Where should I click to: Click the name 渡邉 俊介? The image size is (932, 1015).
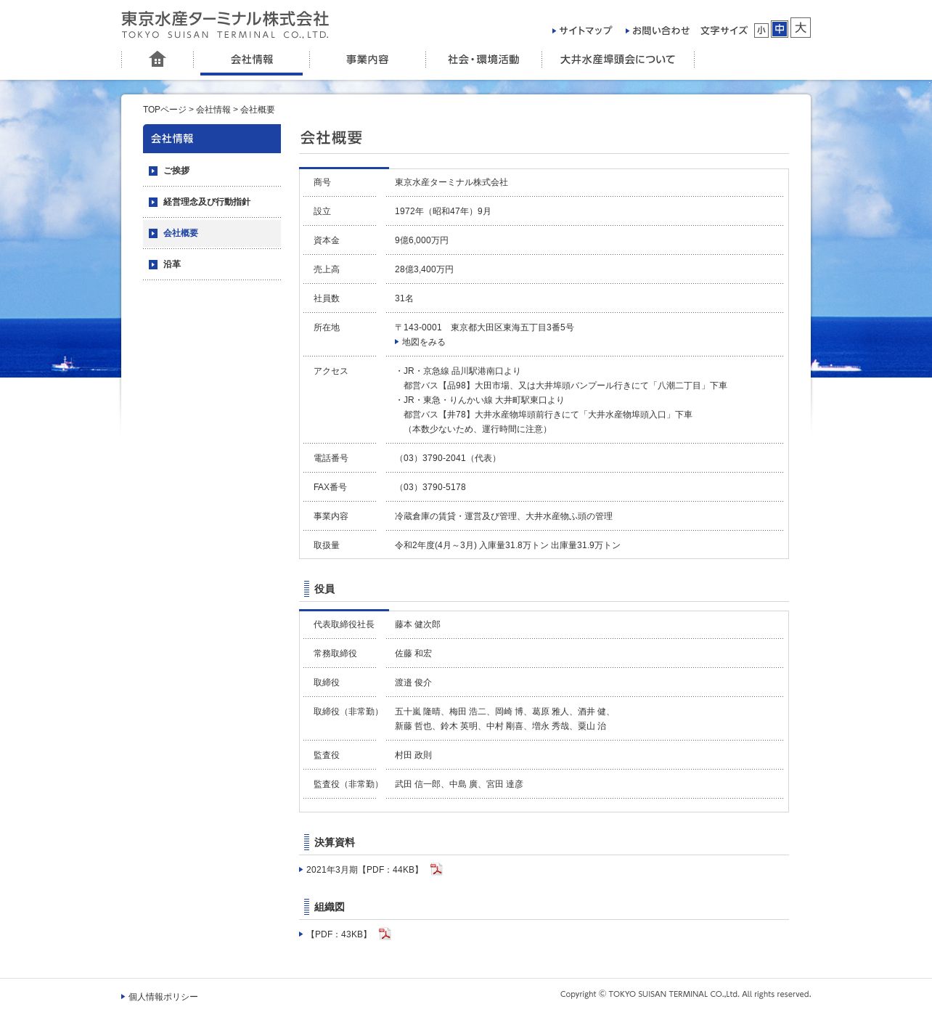(413, 682)
